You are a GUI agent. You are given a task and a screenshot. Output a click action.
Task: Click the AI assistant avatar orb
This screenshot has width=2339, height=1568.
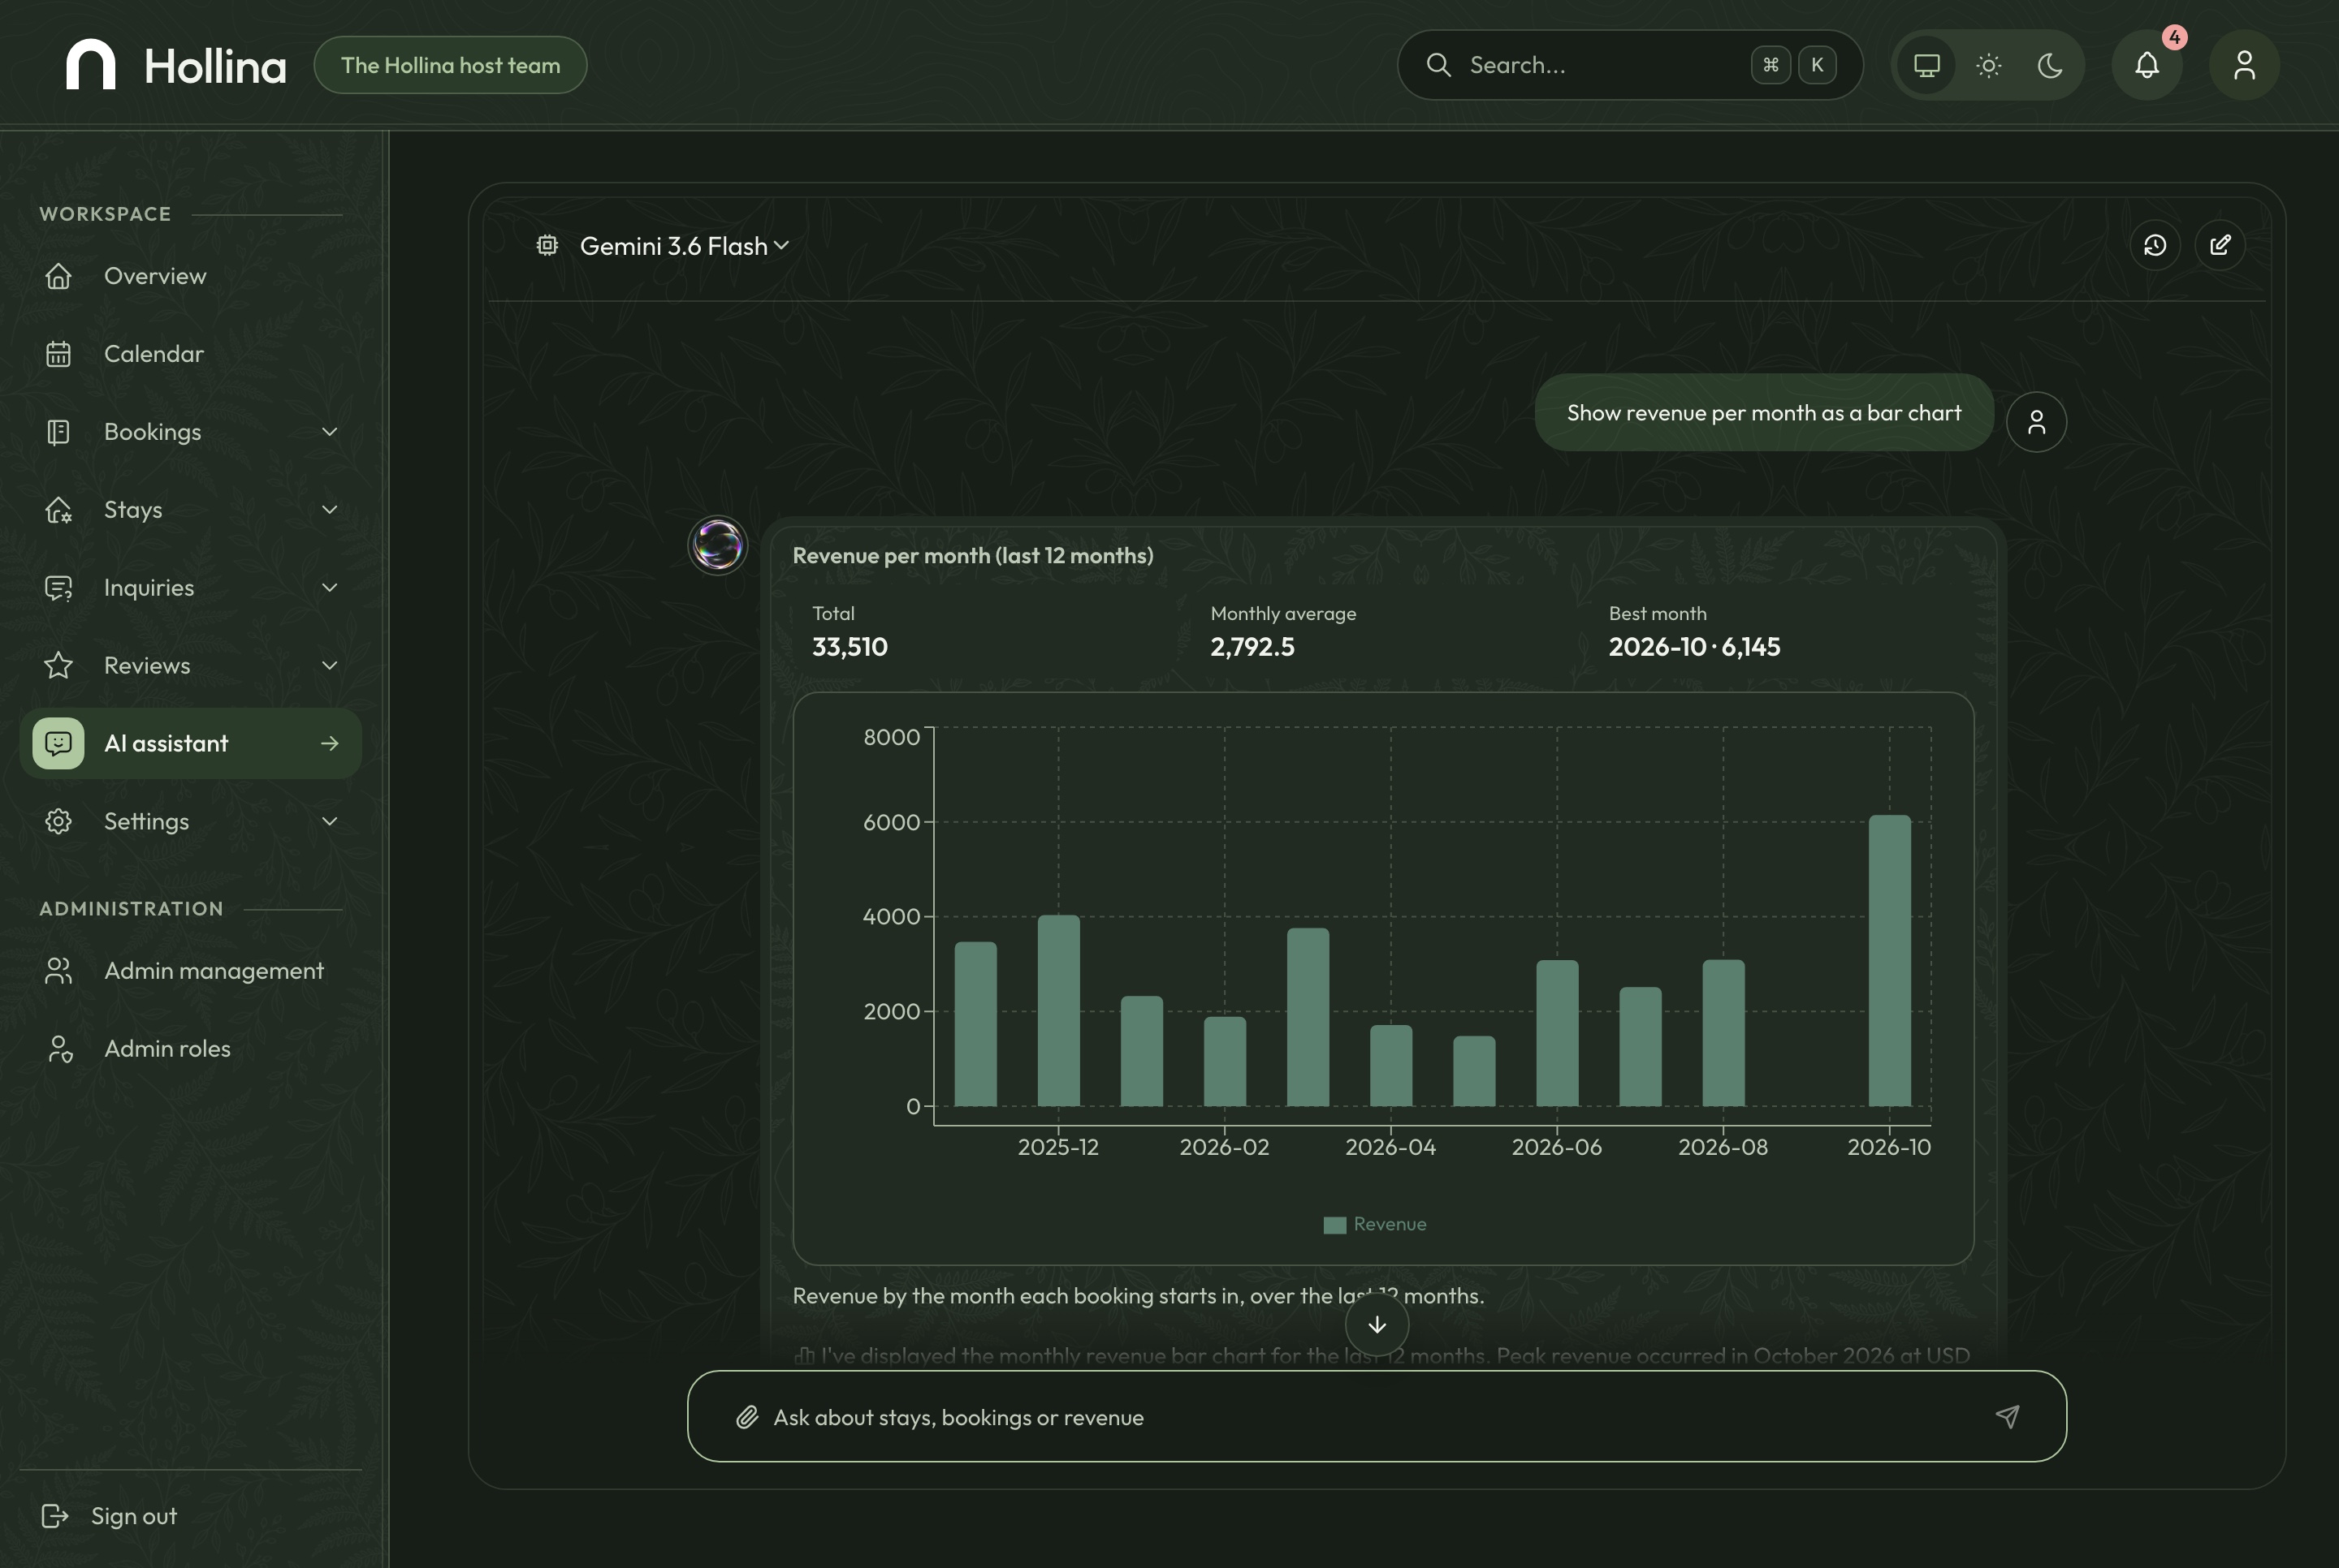717,545
